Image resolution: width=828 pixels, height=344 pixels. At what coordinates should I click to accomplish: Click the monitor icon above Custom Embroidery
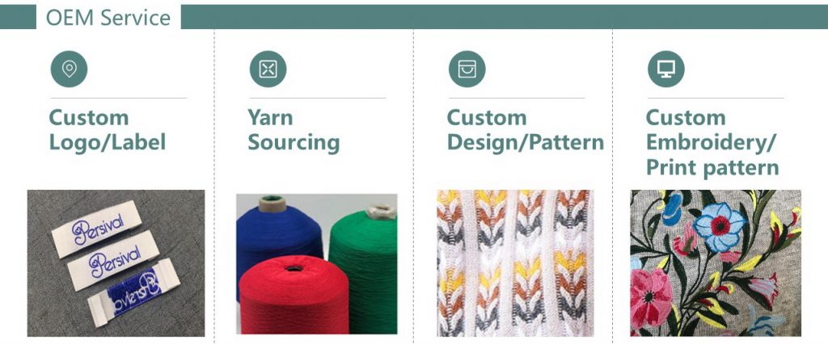coord(666,69)
